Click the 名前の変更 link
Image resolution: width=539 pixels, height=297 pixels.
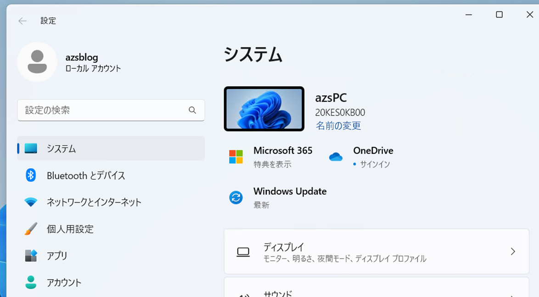pyautogui.click(x=338, y=126)
